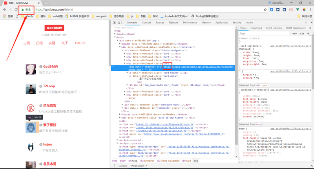
Task: Close the What's New drawer tab
Action: click(x=146, y=165)
